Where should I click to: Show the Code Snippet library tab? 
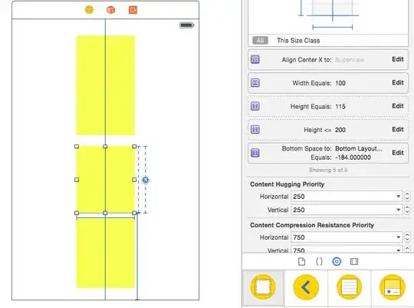[319, 262]
